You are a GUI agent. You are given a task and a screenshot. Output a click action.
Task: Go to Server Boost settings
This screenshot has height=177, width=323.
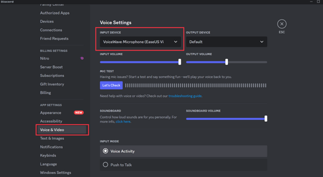pyautogui.click(x=51, y=67)
